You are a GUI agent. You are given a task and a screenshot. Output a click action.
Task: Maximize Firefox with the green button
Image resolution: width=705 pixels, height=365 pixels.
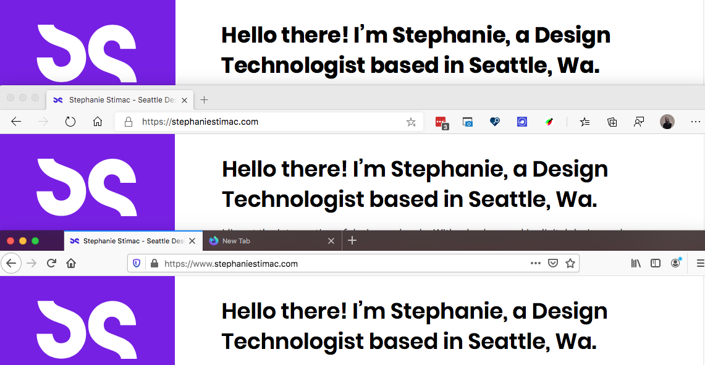tap(35, 241)
